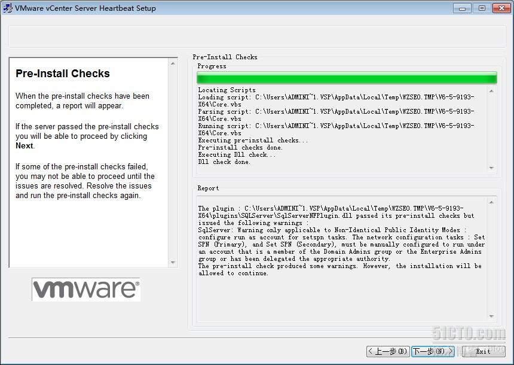Click "Executing pre-install checks..." log line
The height and width of the screenshot is (365, 514).
click(253, 141)
